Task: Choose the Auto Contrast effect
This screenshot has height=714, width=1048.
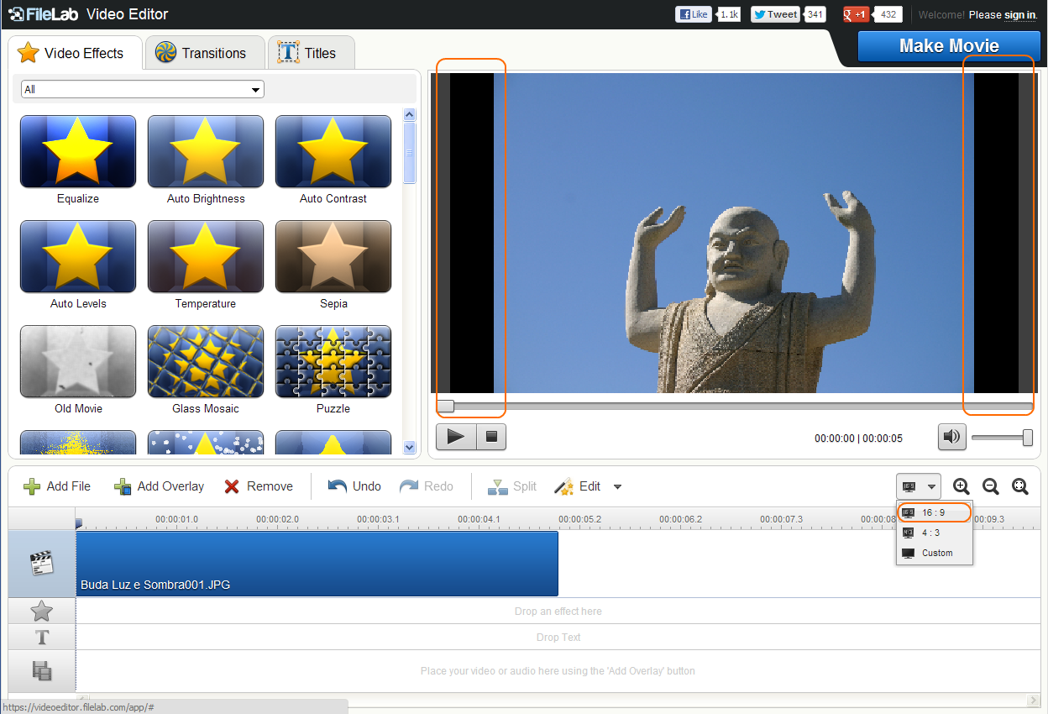Action: click(333, 152)
